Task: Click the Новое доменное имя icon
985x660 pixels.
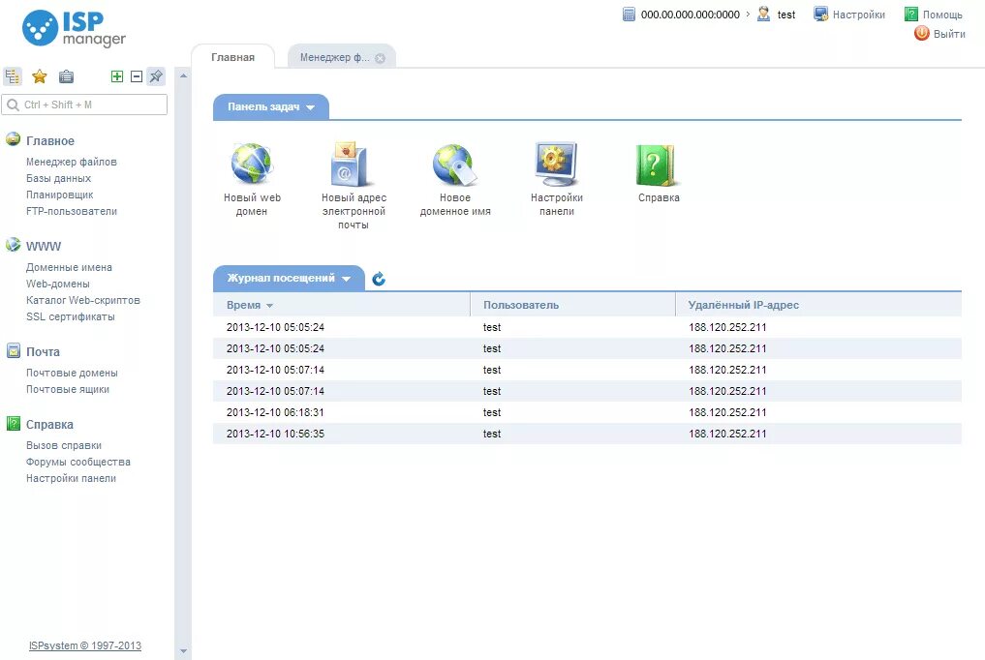Action: [455, 165]
